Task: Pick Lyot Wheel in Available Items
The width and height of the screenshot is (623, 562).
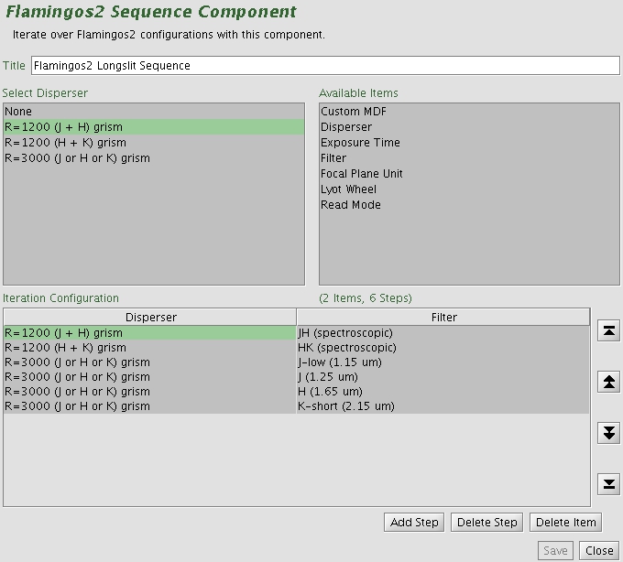Action: [469, 189]
